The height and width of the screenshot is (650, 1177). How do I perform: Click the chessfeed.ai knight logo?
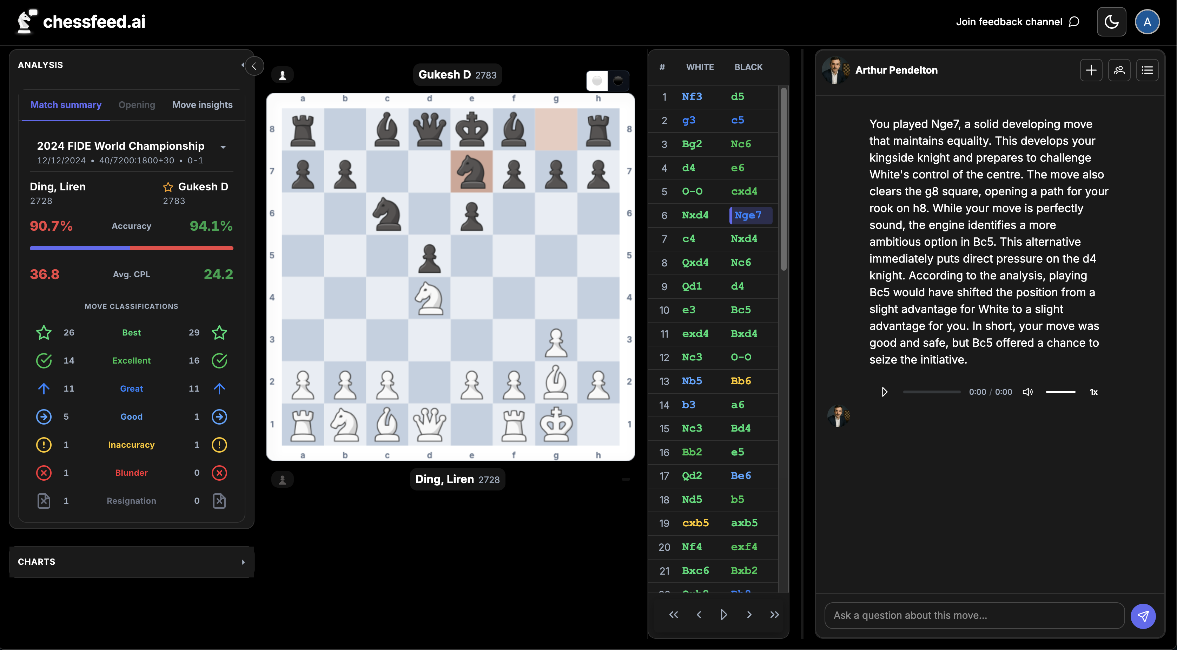26,21
